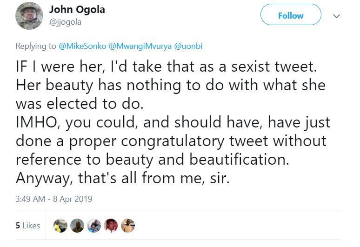Image resolution: width=360 pixels, height=247 pixels.
Task: Open the second liker's avatar
Action: tap(77, 226)
